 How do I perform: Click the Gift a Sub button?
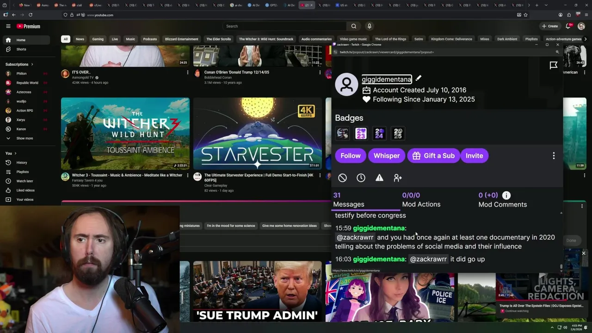434,156
